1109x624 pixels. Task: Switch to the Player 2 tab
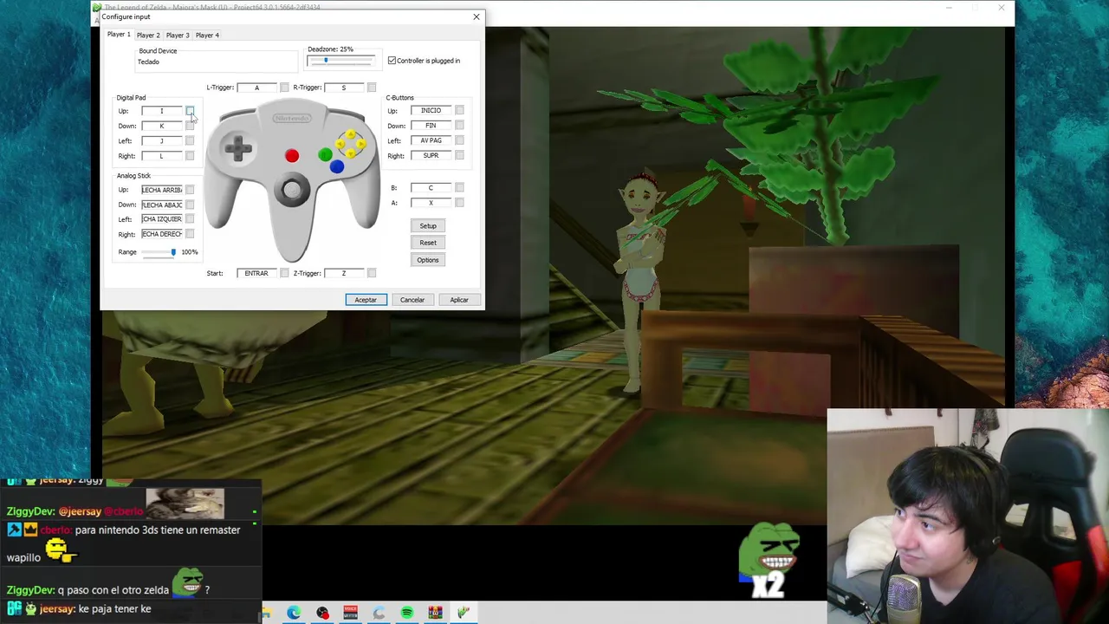point(148,36)
